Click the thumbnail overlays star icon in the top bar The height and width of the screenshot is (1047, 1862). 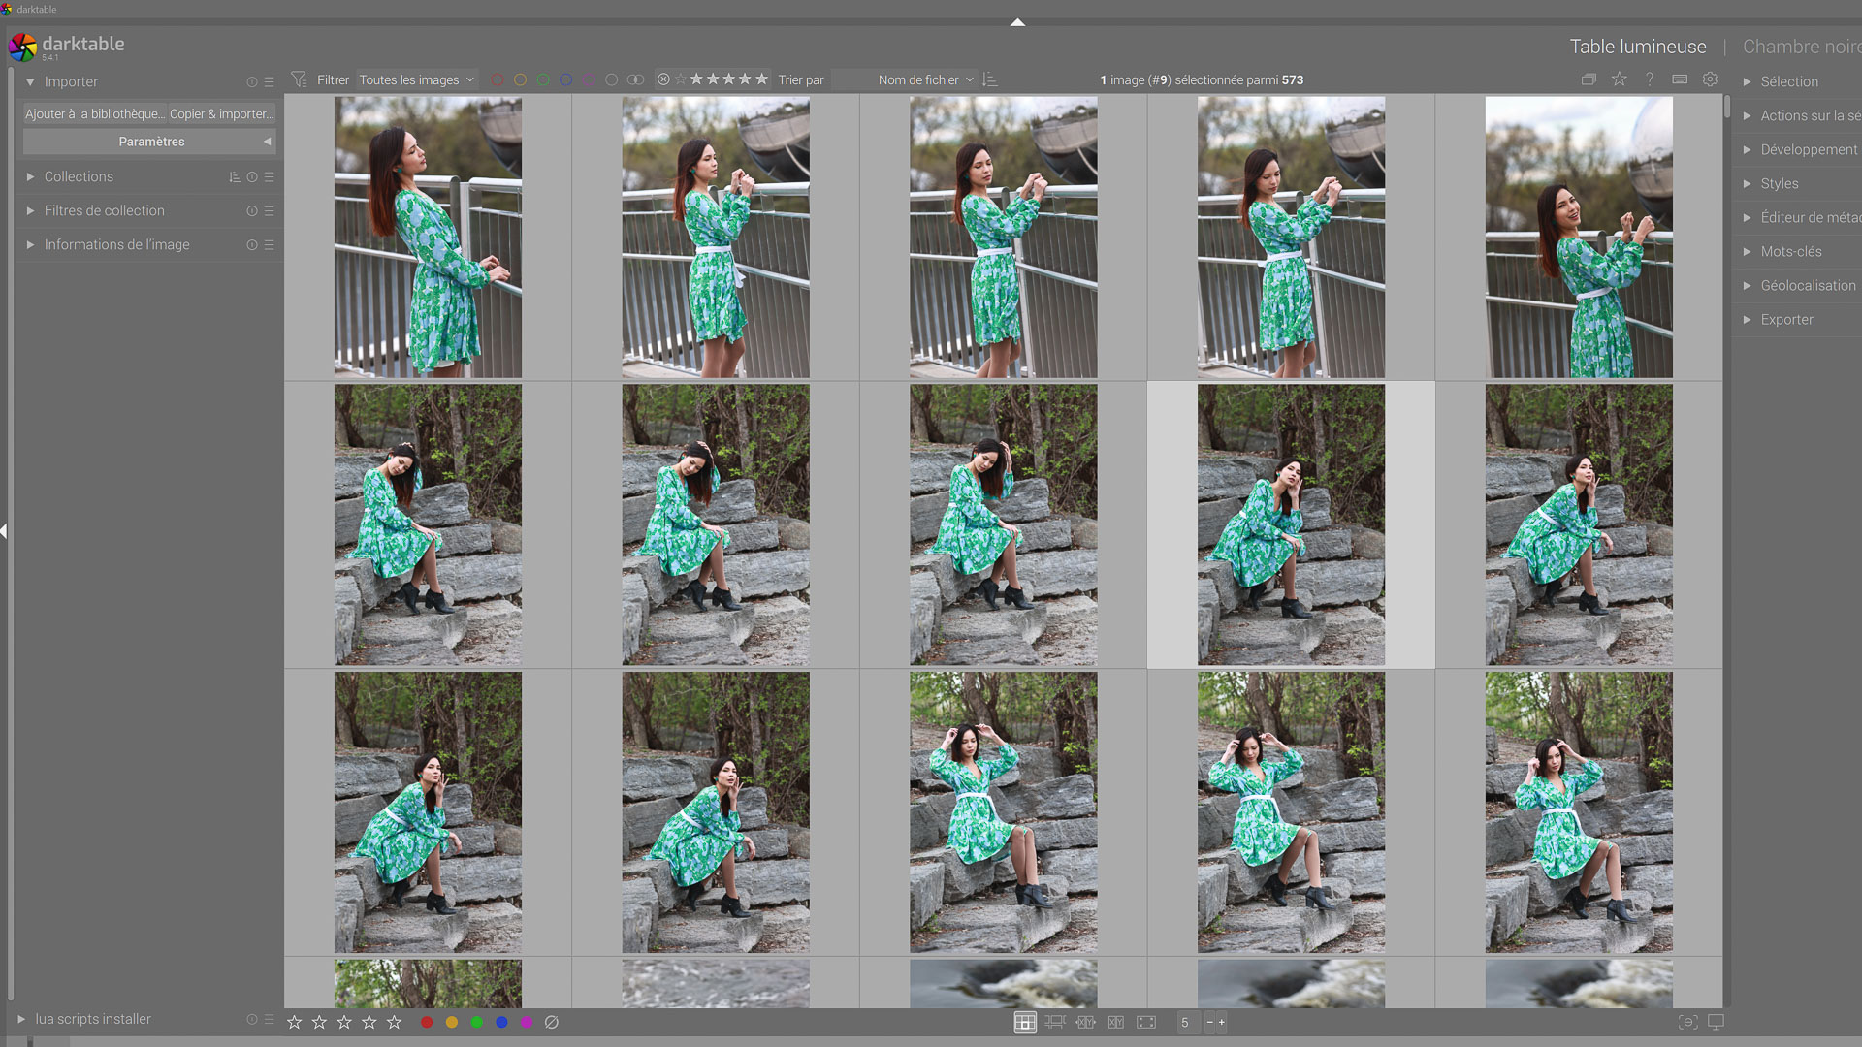pyautogui.click(x=1620, y=79)
